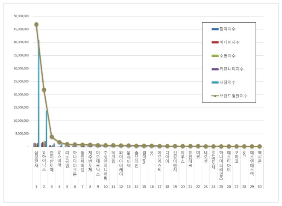Click the 브랜드평판지수 line legend marker
The height and width of the screenshot is (206, 282).
click(215, 96)
